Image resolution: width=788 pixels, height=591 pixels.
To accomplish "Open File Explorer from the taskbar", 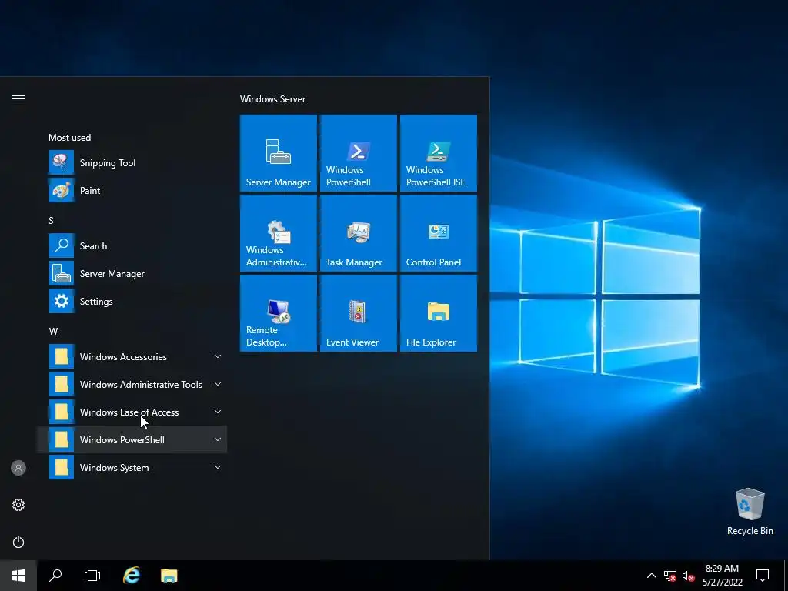I will [x=169, y=576].
